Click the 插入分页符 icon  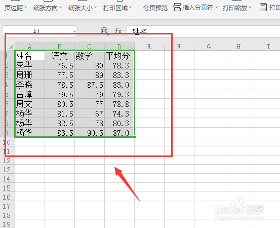tap(177, 8)
